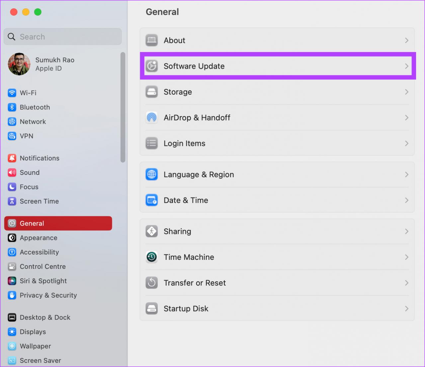425x367 pixels.
Task: Click the Language & Region globe icon
Action: [x=152, y=175]
